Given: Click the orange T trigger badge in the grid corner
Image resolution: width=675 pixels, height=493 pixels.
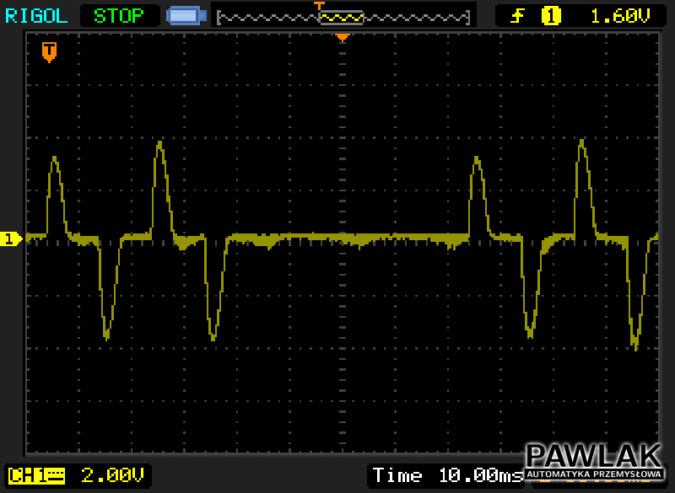Looking at the screenshot, I should click(49, 52).
